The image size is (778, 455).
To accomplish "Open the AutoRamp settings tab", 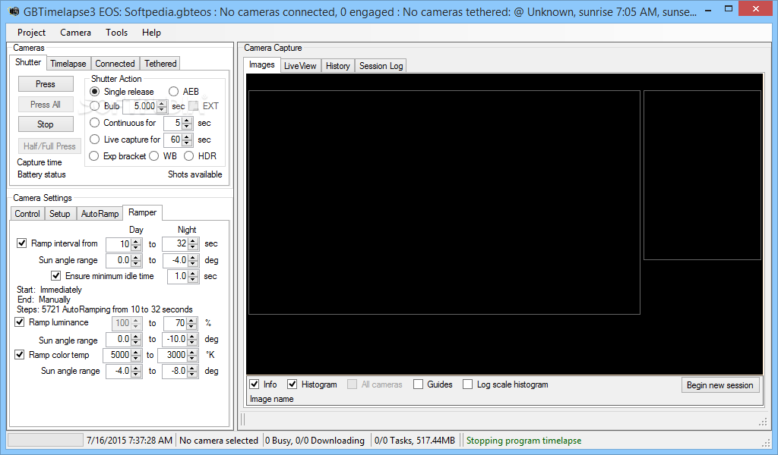I will point(100,213).
